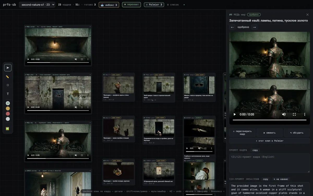Open more options on МЕДЬ peek video

pos(88,107)
